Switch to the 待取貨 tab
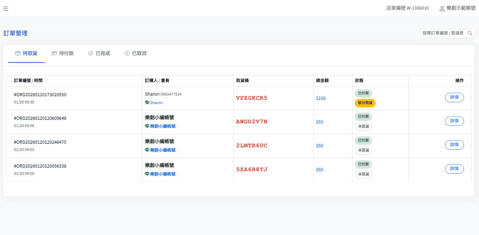 tap(26, 54)
